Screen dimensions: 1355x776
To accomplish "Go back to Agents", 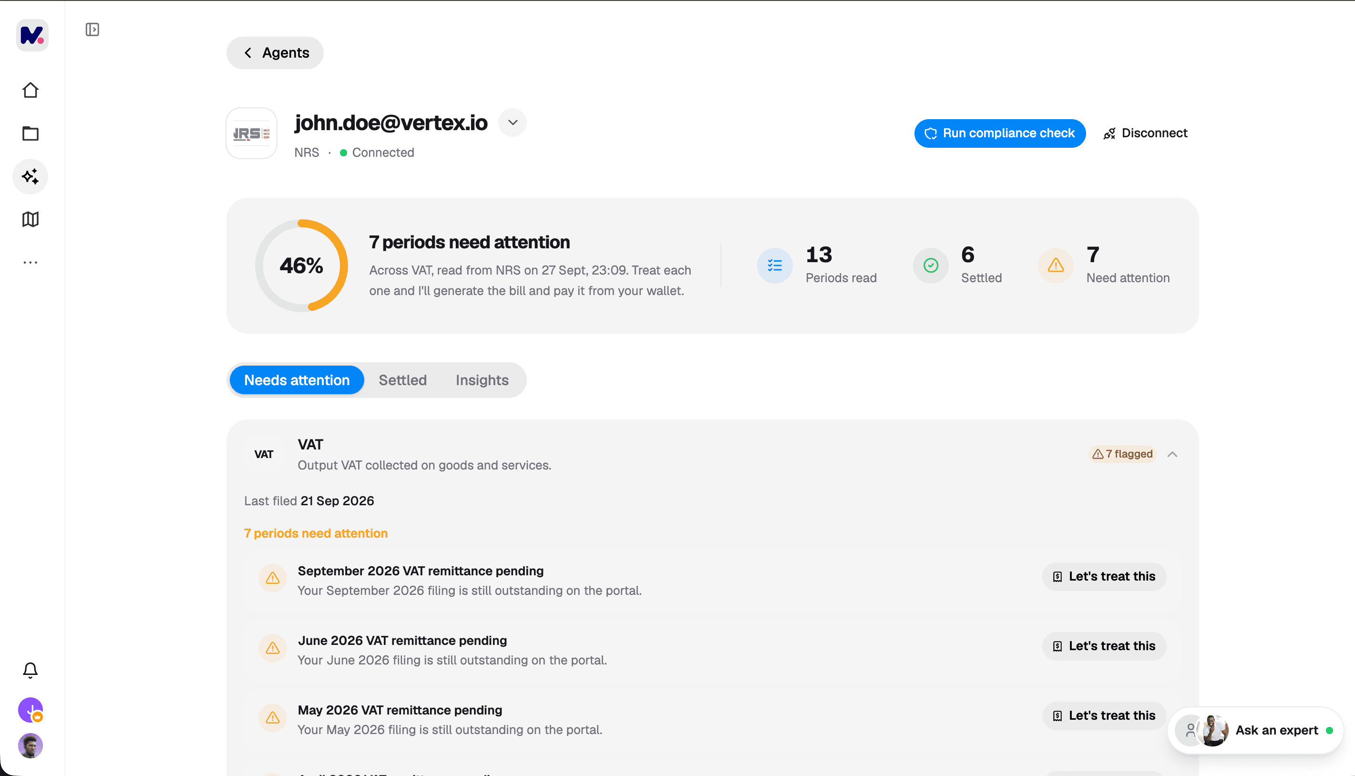I will point(275,53).
